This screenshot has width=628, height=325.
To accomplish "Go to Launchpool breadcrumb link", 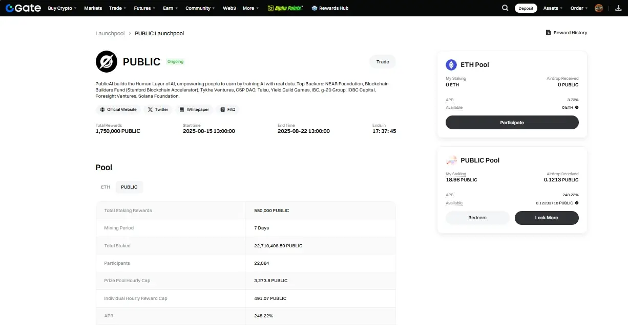I will tap(110, 33).
